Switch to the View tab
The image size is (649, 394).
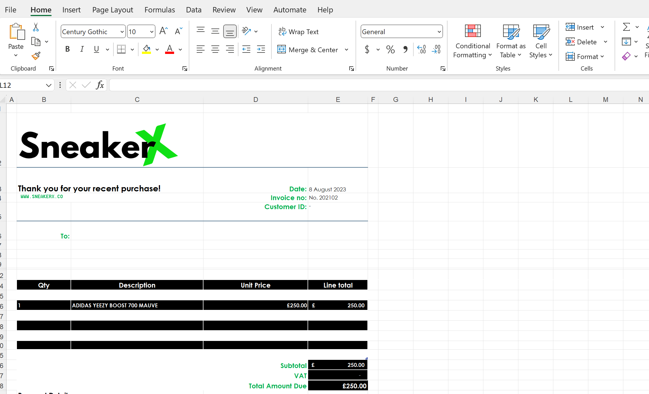[254, 10]
